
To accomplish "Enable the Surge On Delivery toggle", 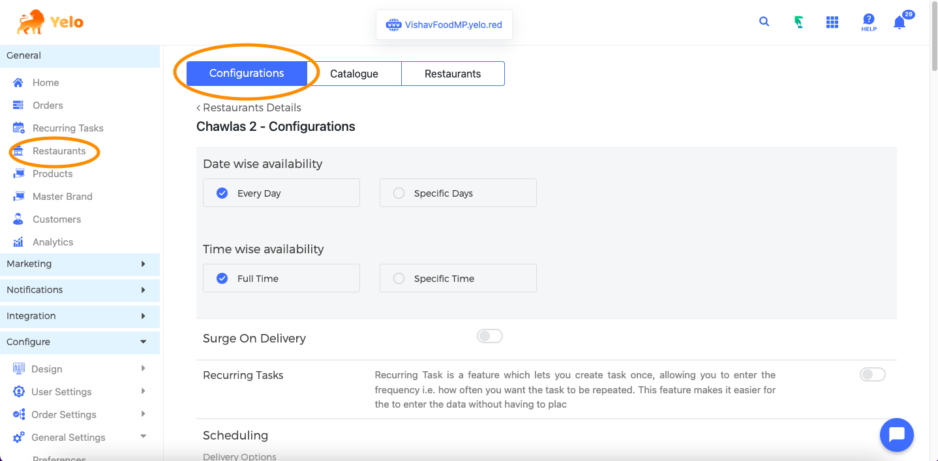I will pos(489,336).
